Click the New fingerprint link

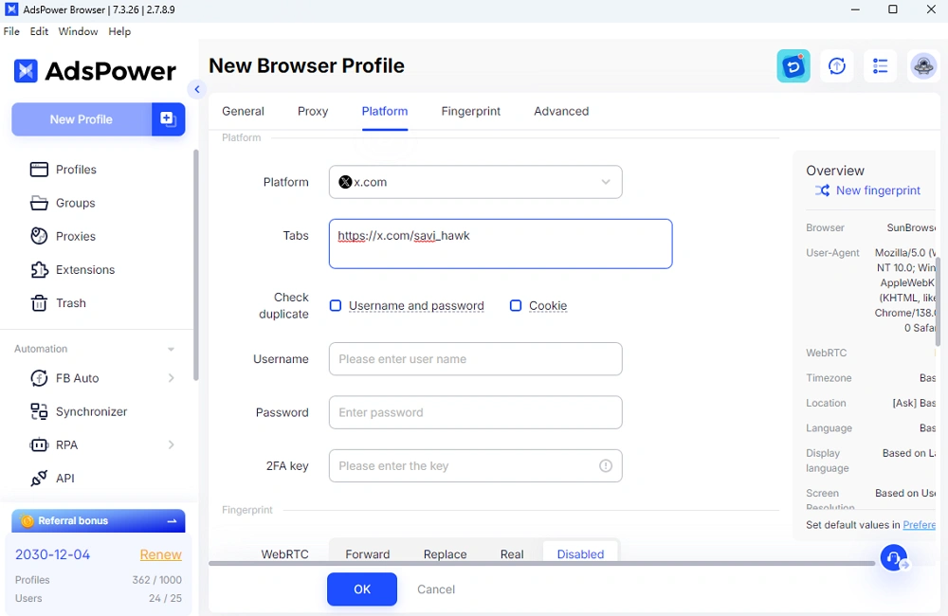coord(878,190)
